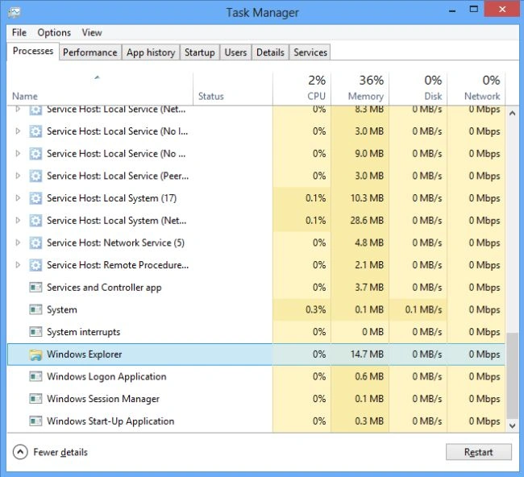
Task: Minimize the Task Manager window
Action: (452, 10)
